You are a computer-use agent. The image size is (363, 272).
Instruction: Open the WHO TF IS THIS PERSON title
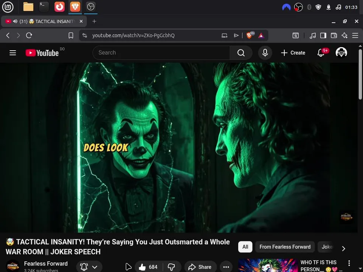[x=320, y=266]
